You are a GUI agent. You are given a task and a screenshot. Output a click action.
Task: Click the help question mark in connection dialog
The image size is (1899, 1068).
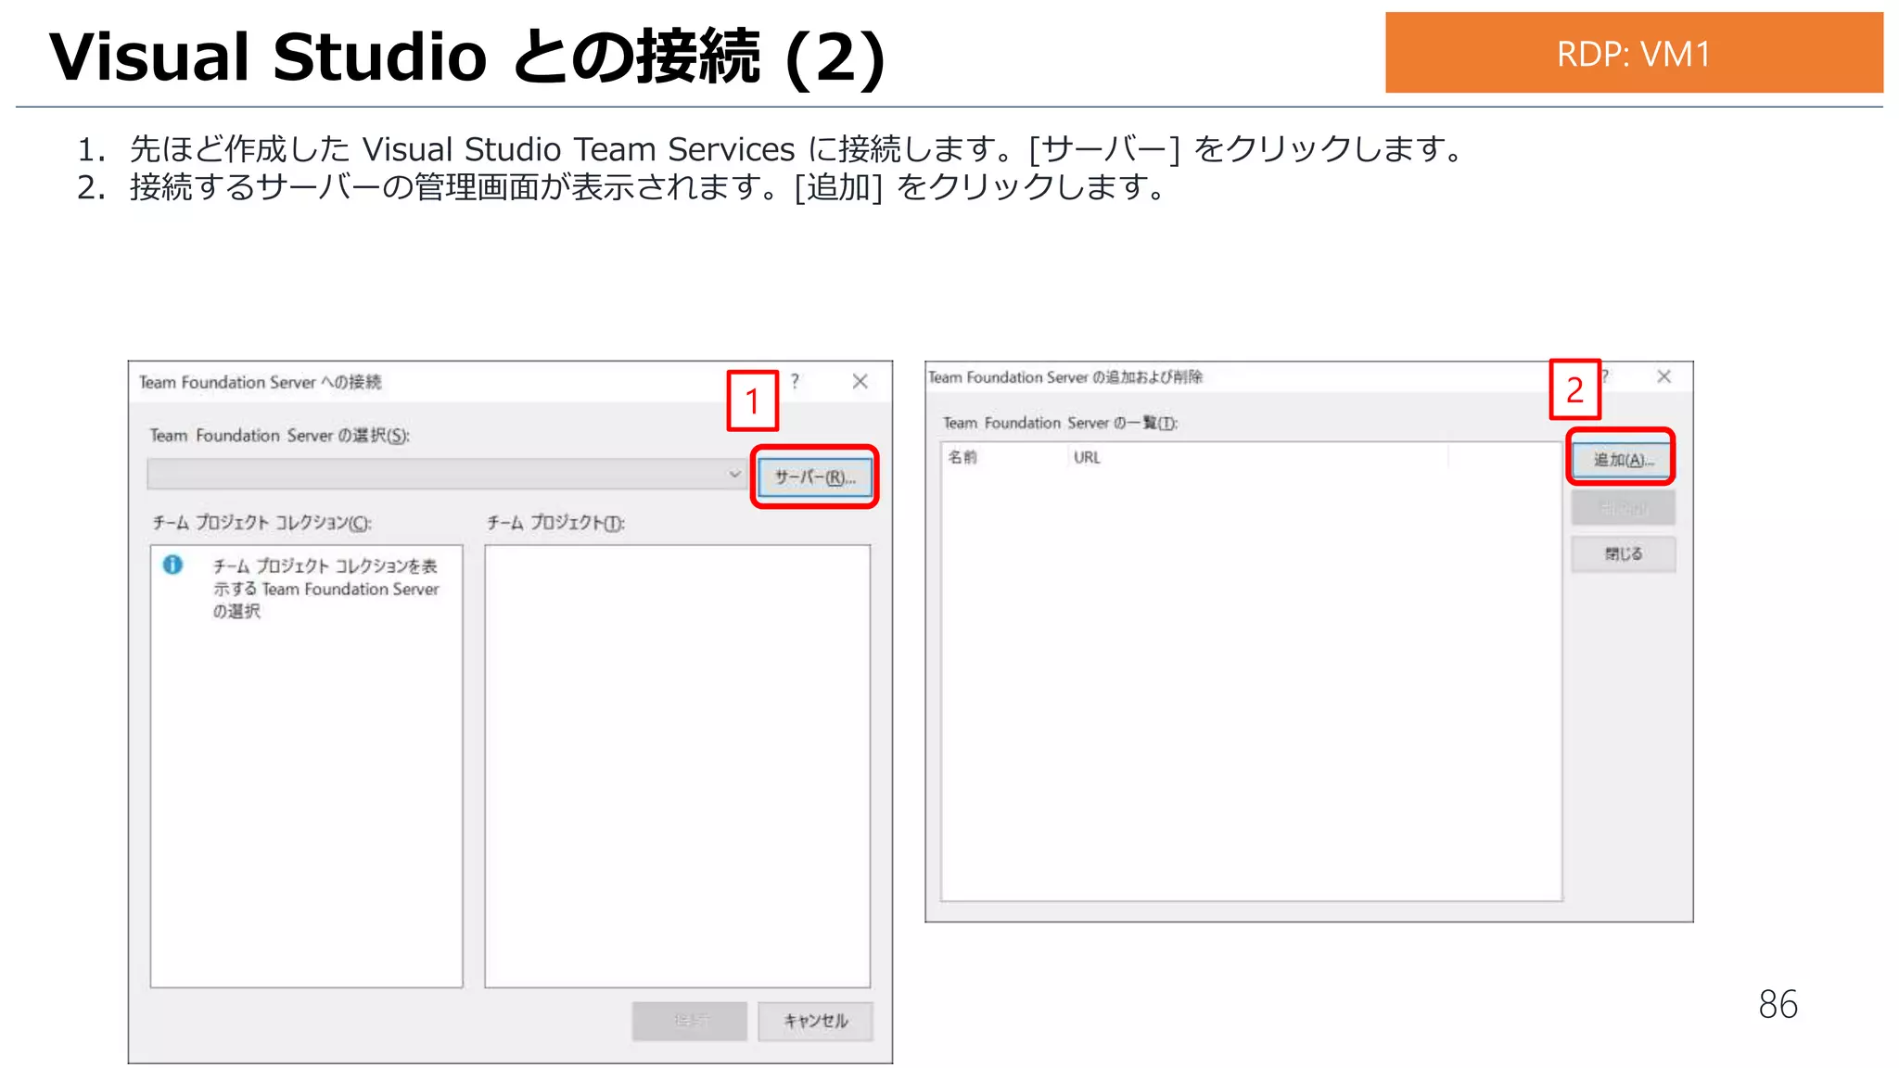(x=795, y=381)
